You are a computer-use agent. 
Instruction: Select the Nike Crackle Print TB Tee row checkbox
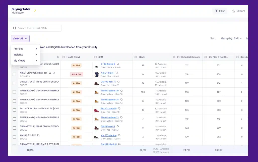[x=15, y=74]
